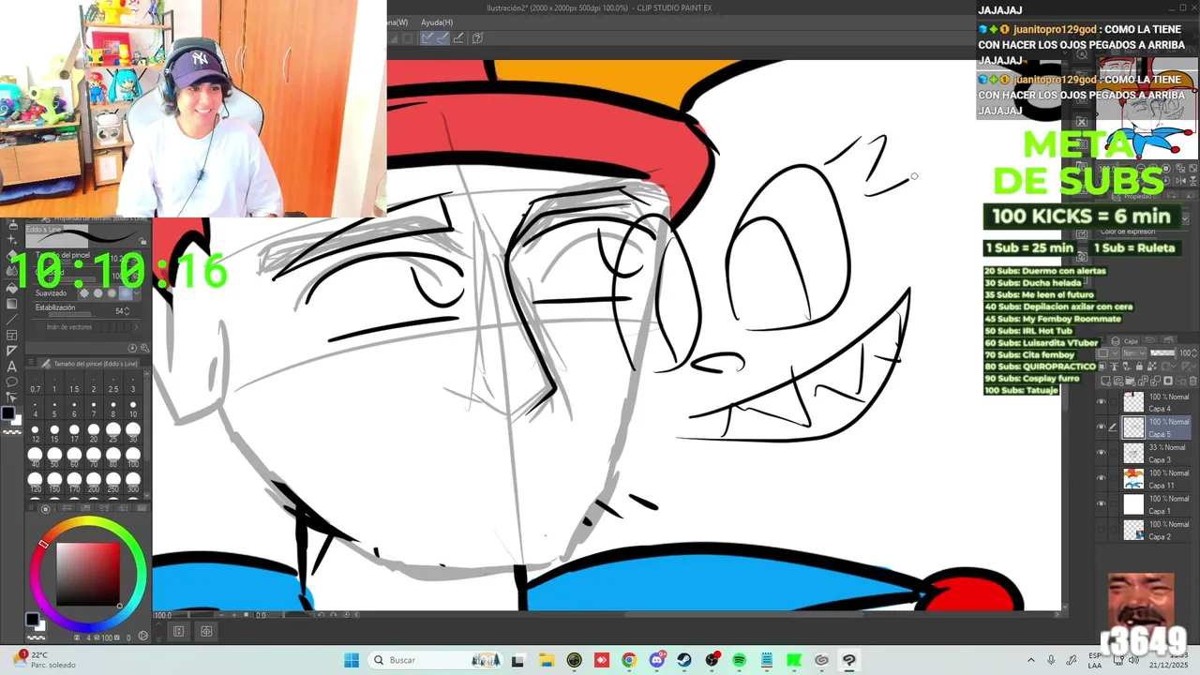Screen dimensions: 1200x675
Task: Open the Windows Start menu
Action: [x=351, y=660]
